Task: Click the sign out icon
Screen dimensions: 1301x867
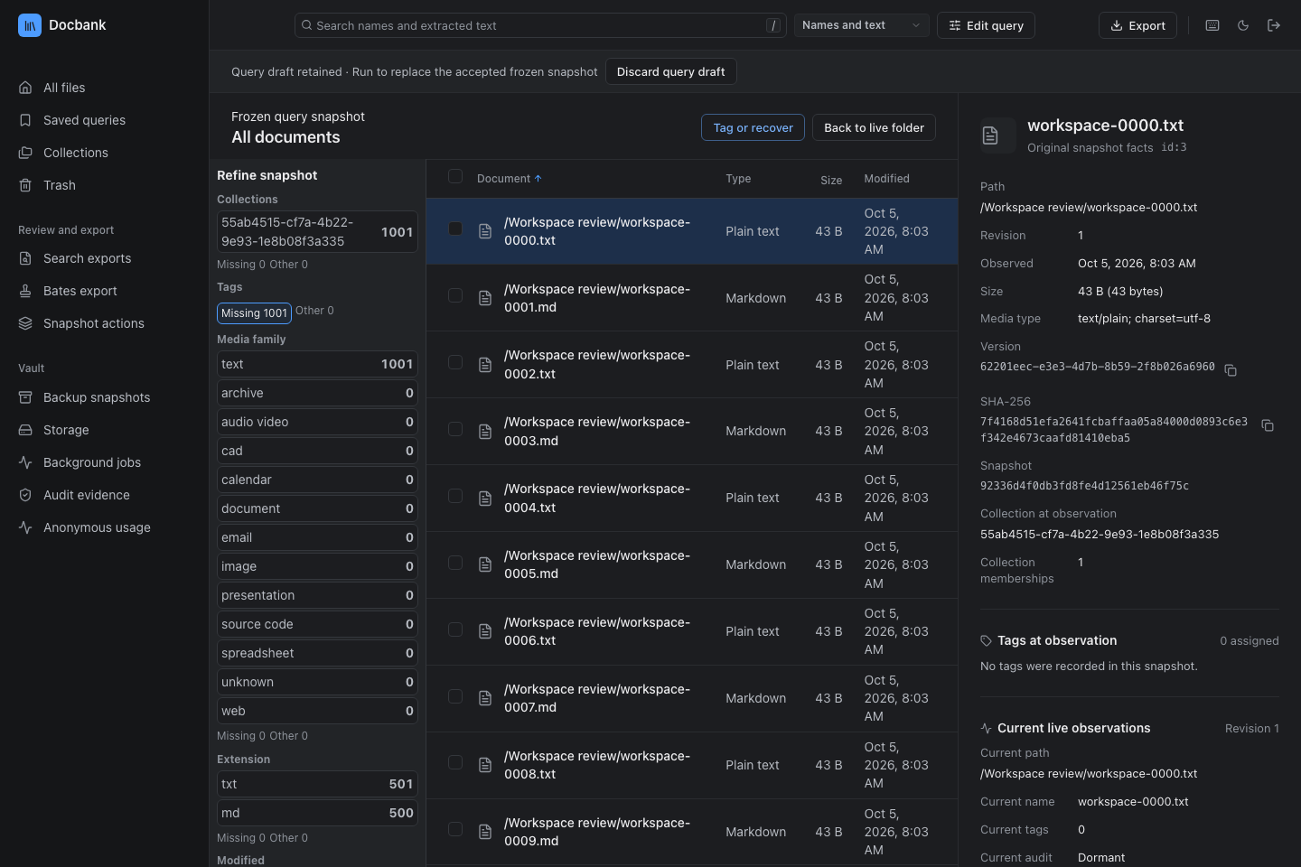Action: (x=1274, y=25)
